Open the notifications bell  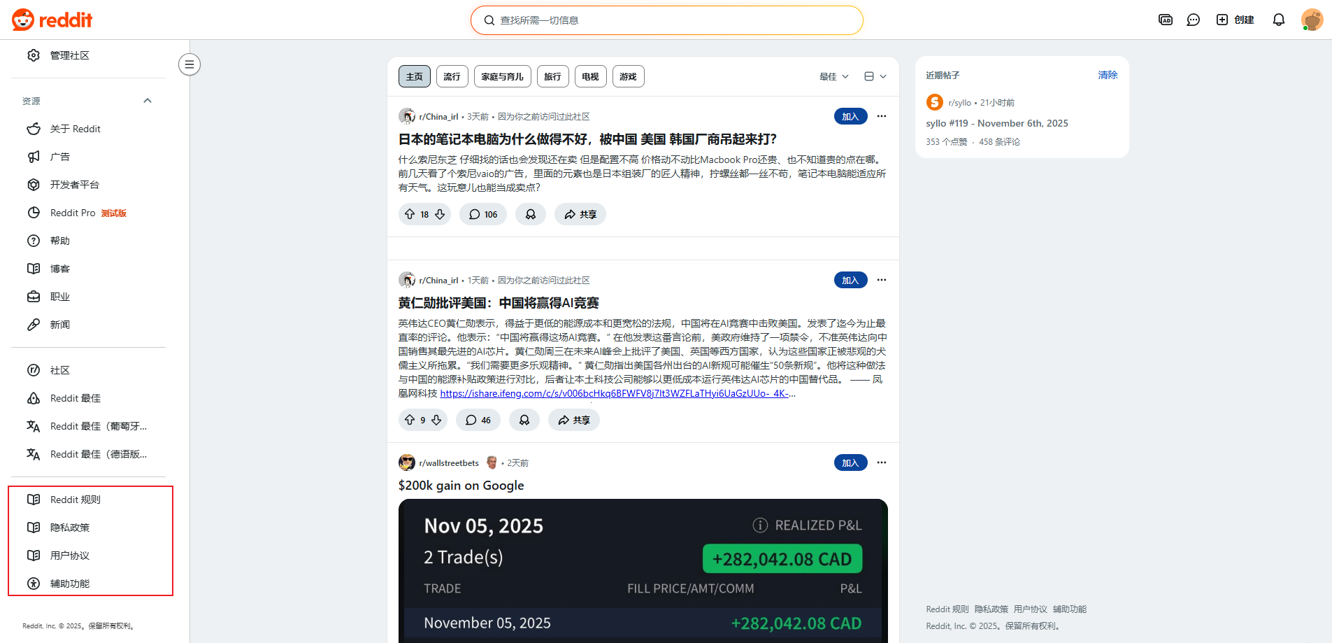(1278, 20)
